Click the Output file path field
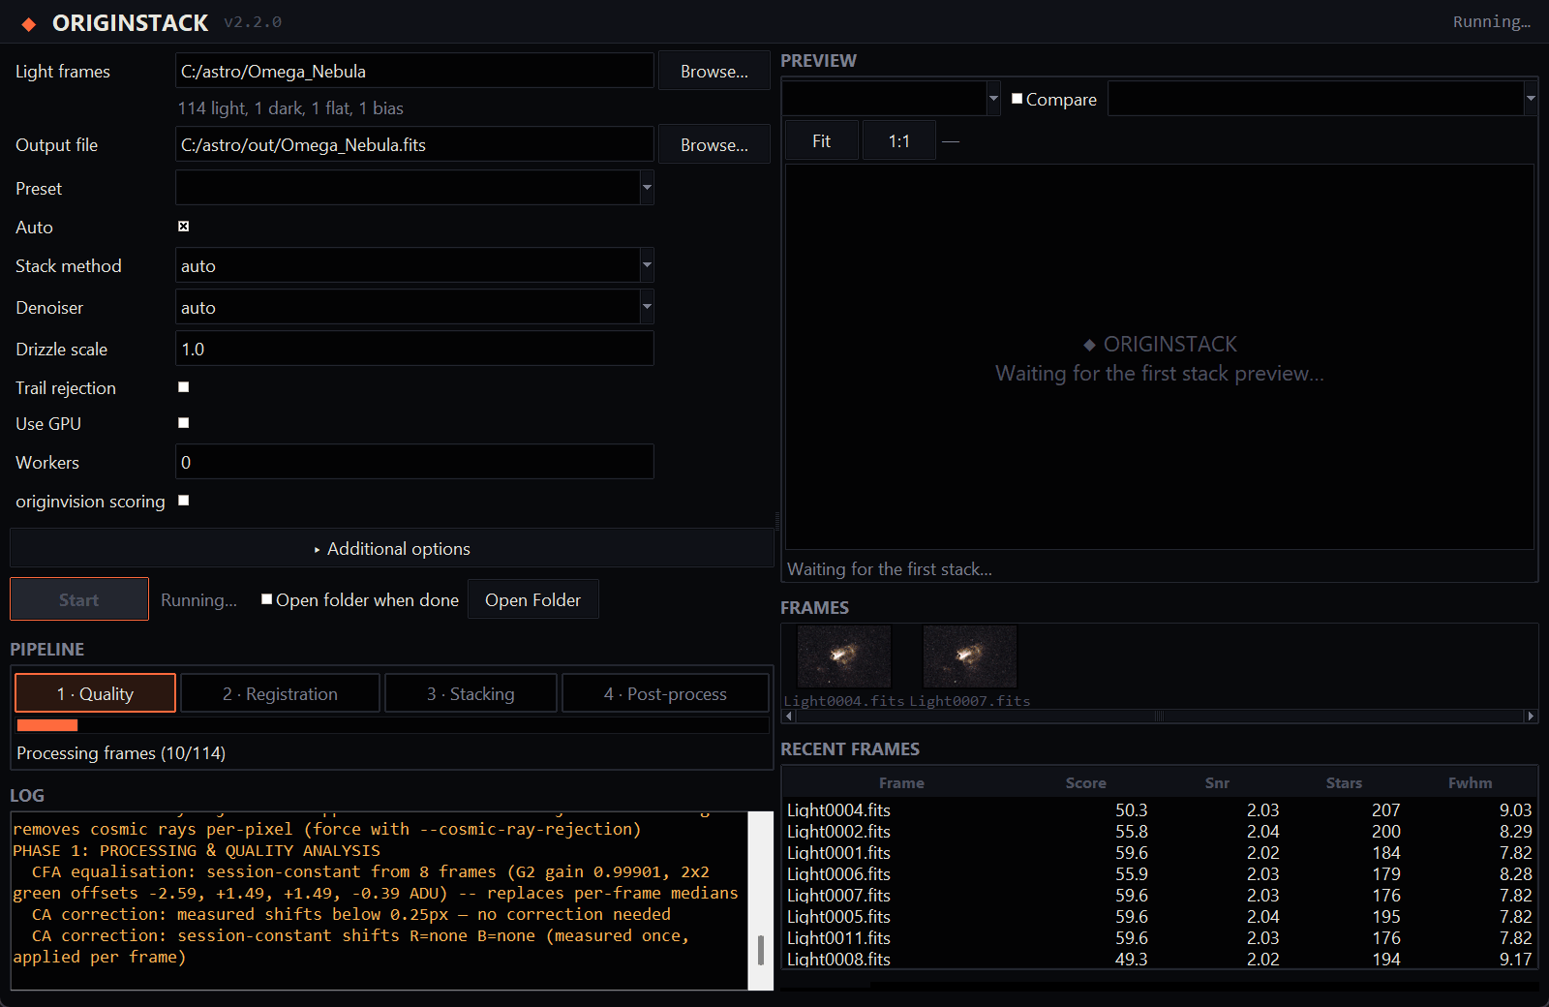The height and width of the screenshot is (1007, 1549). [x=414, y=144]
